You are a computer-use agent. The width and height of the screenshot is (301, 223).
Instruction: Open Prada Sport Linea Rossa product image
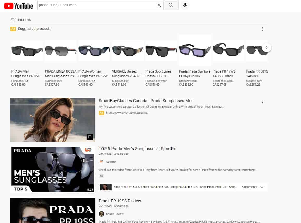[161, 51]
